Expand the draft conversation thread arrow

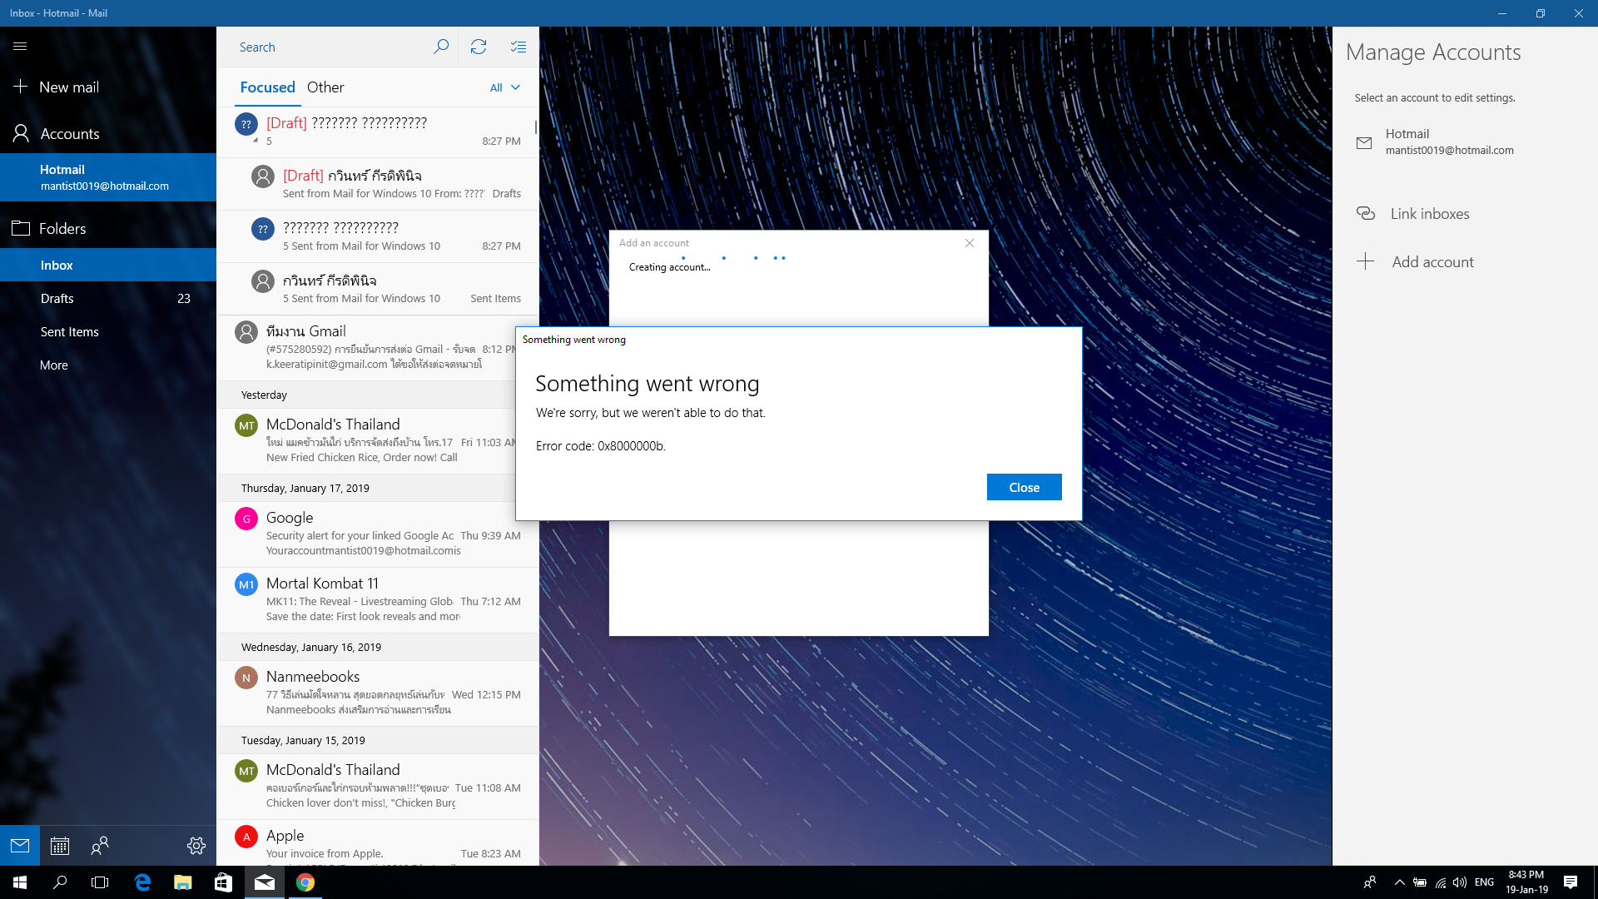[x=256, y=140]
